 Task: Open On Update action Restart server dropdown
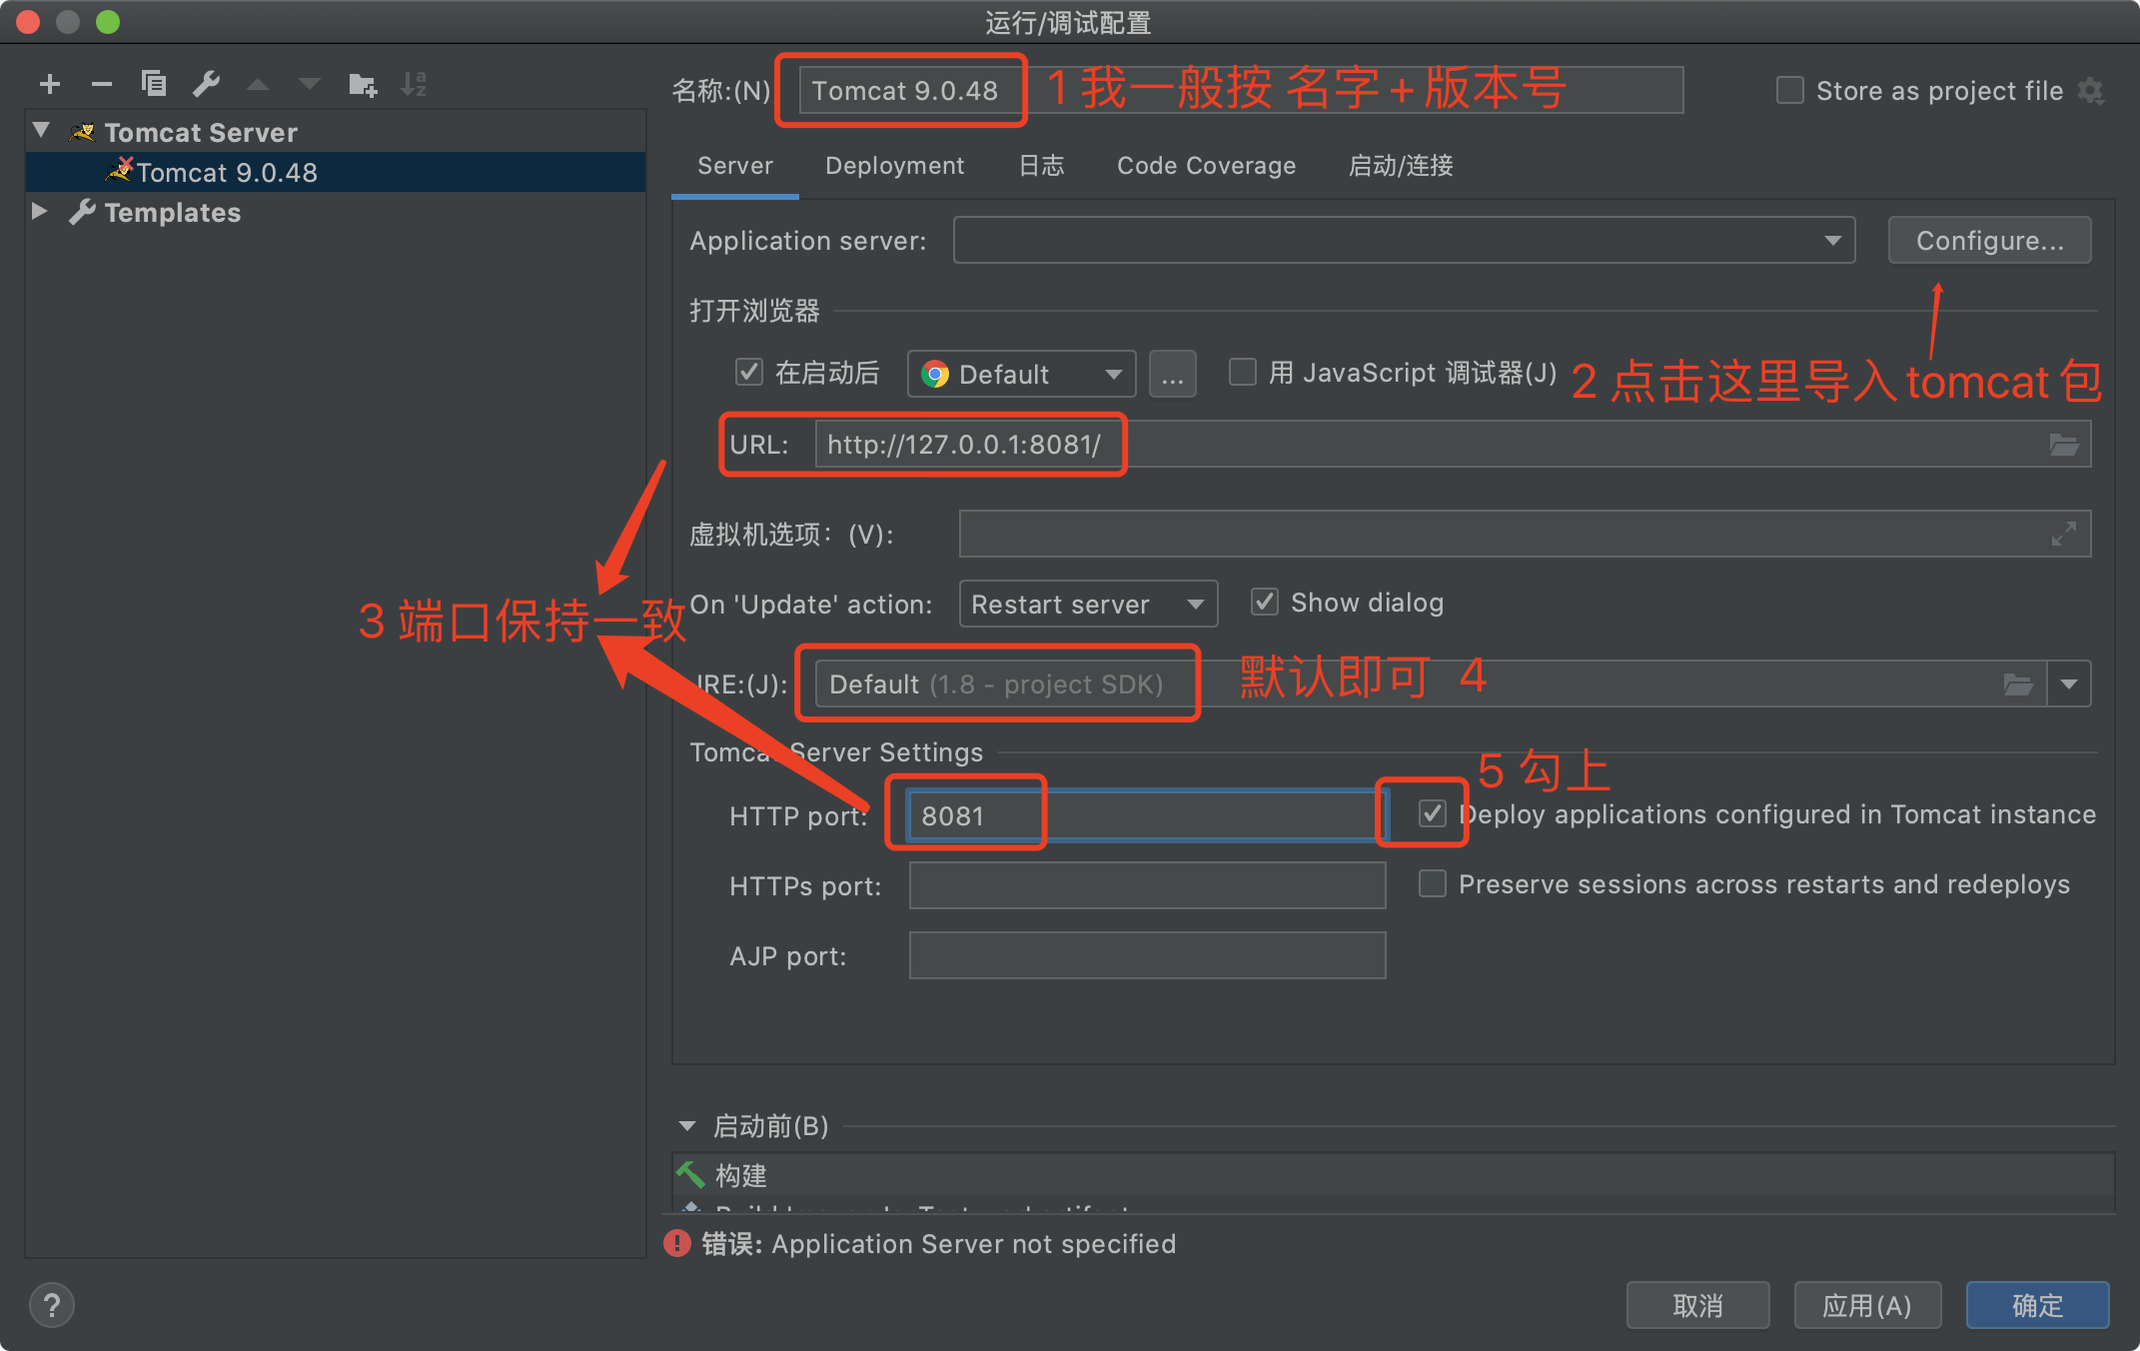[1088, 604]
